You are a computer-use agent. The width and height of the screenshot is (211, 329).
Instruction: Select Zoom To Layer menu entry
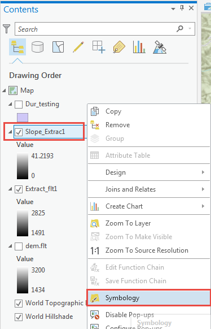(x=149, y=223)
